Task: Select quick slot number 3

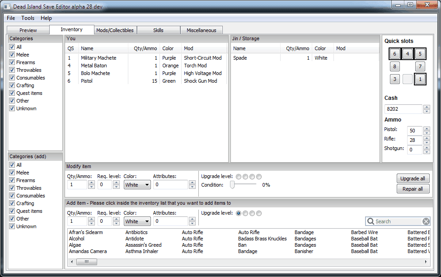Action: (x=394, y=80)
